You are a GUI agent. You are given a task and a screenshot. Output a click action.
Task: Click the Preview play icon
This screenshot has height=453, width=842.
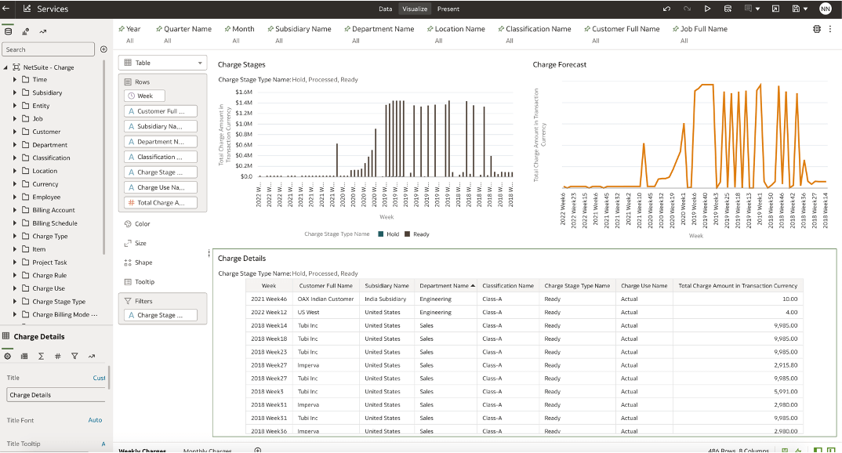pos(707,9)
